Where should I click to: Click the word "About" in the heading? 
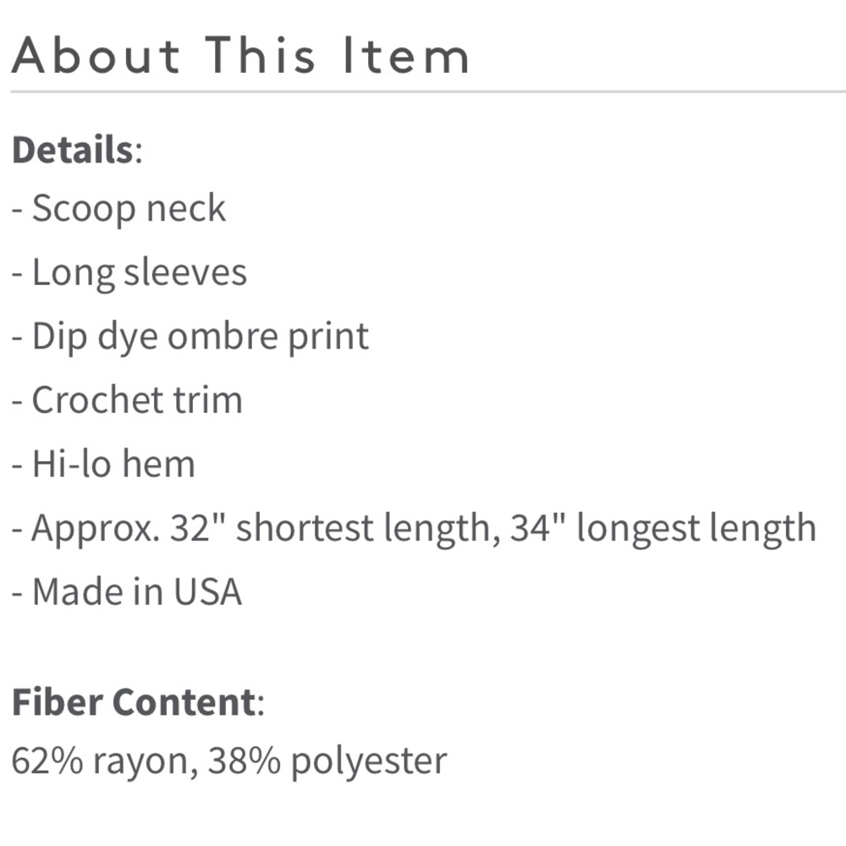tap(96, 56)
